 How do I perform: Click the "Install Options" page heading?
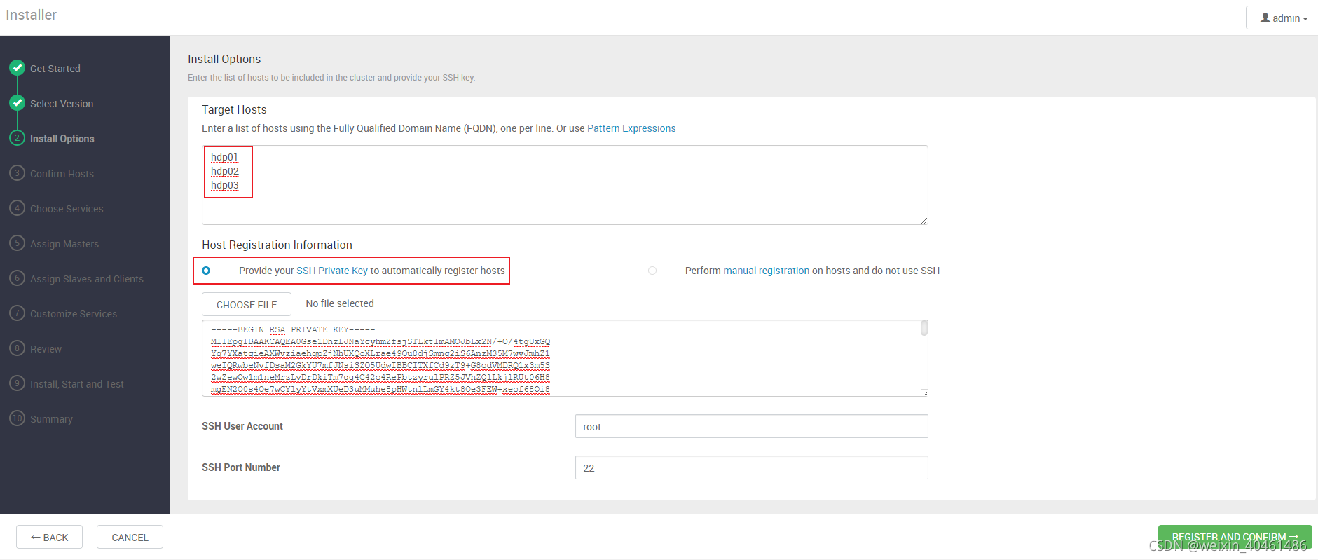point(224,59)
